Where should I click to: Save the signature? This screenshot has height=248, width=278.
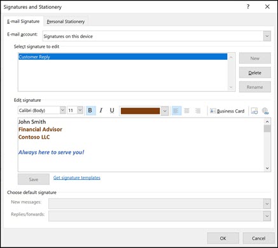(x=34, y=179)
